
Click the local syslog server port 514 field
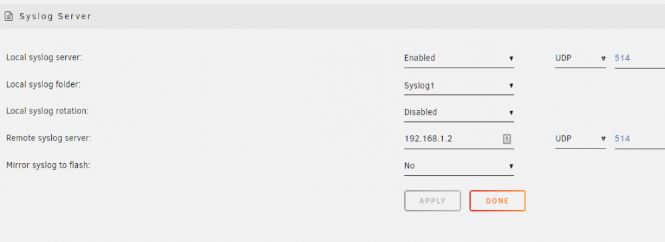640,58
